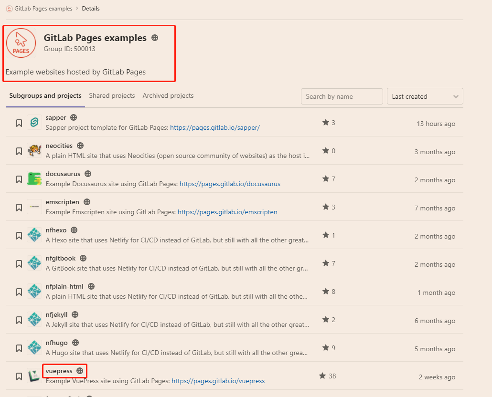Click the globe visibility icon next to nfjekyll
The height and width of the screenshot is (397, 492).
click(75, 314)
